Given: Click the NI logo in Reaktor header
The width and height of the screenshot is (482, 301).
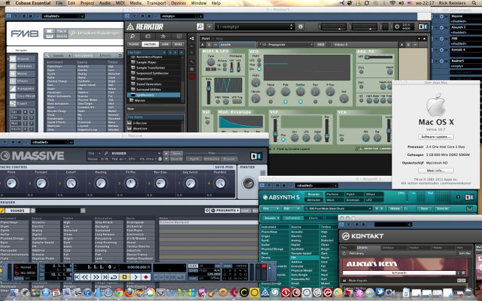Looking at the screenshot, I should [x=424, y=26].
